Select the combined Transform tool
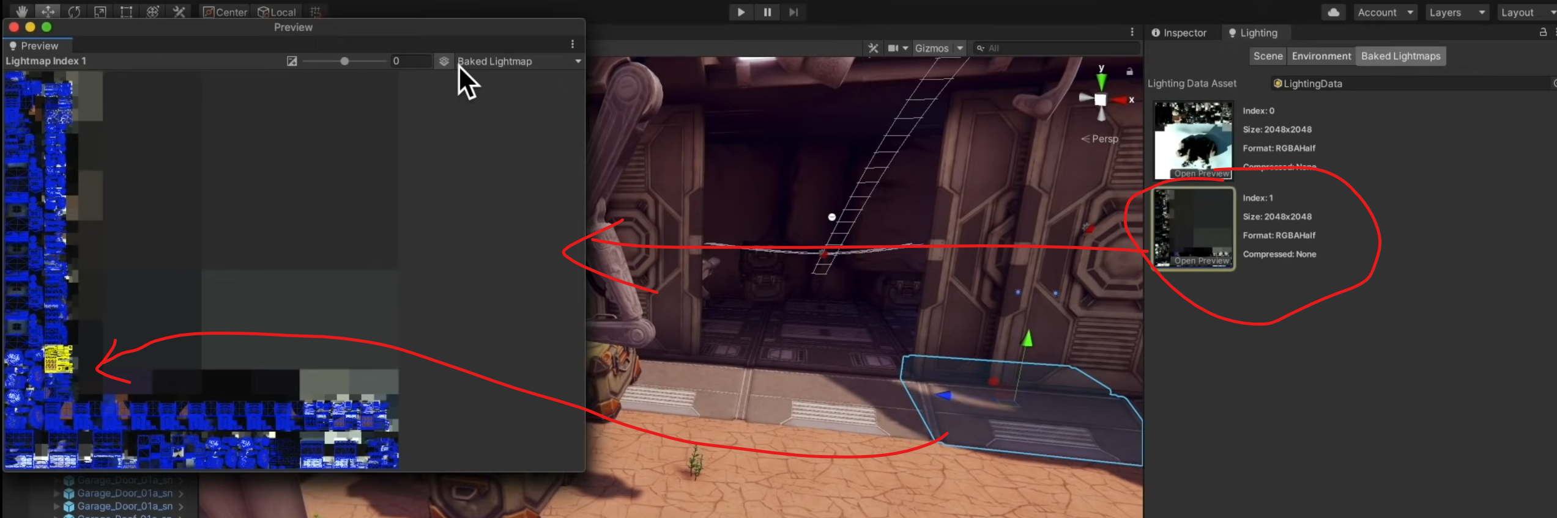The image size is (1557, 518). click(x=152, y=12)
